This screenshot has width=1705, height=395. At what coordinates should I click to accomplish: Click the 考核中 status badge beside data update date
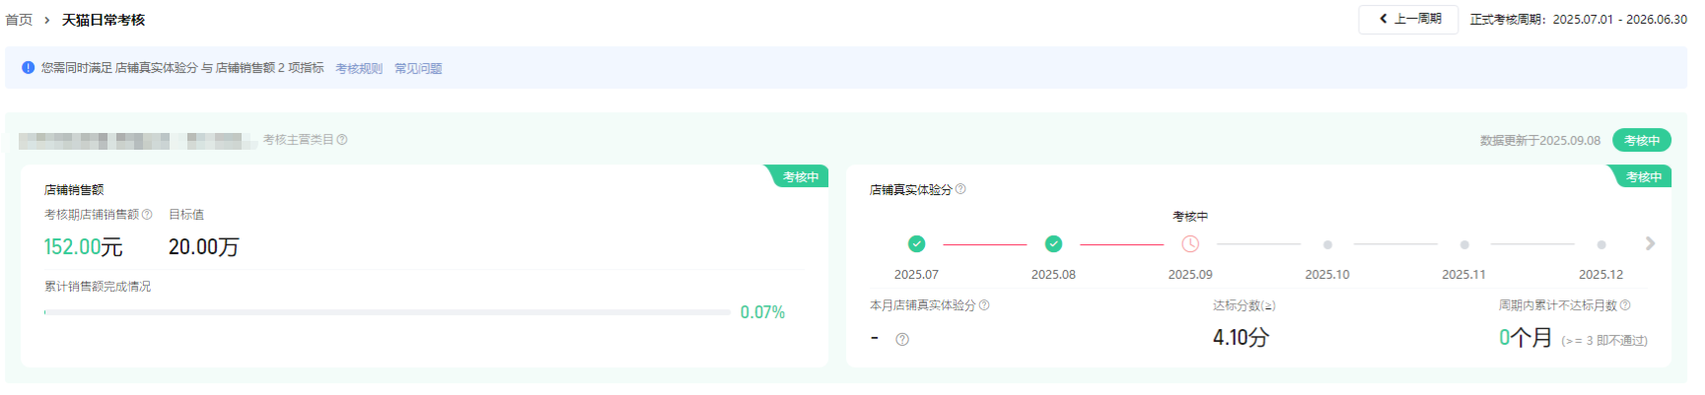[x=1642, y=141]
